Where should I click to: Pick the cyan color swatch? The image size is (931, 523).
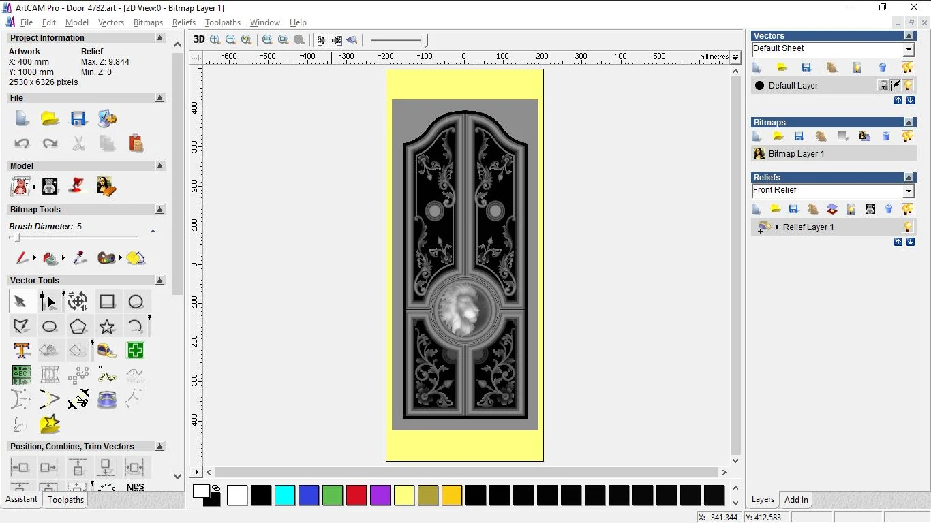(x=285, y=495)
